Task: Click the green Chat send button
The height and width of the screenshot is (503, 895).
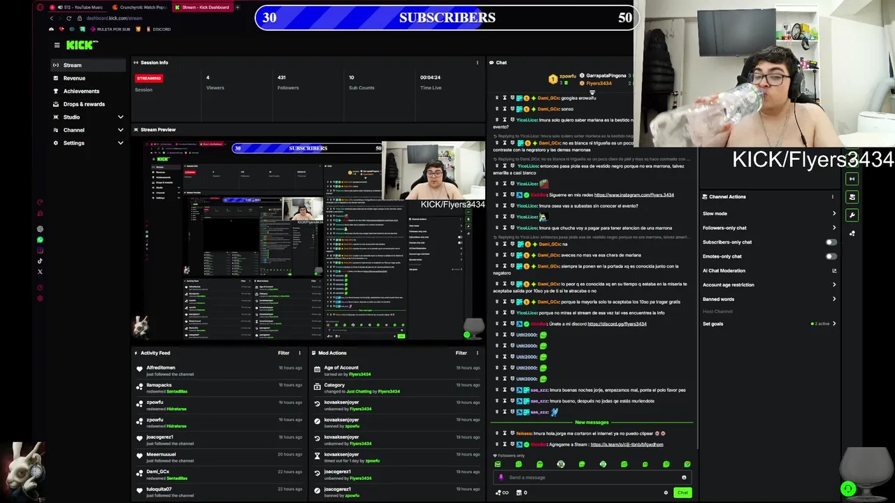Action: (682, 493)
